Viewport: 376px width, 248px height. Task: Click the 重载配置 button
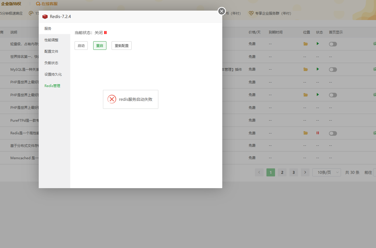pyautogui.click(x=122, y=46)
